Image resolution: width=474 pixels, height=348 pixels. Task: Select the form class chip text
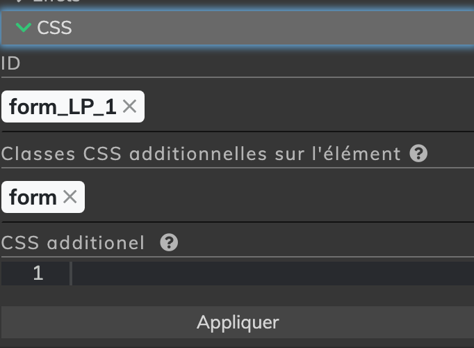pyautogui.click(x=33, y=197)
